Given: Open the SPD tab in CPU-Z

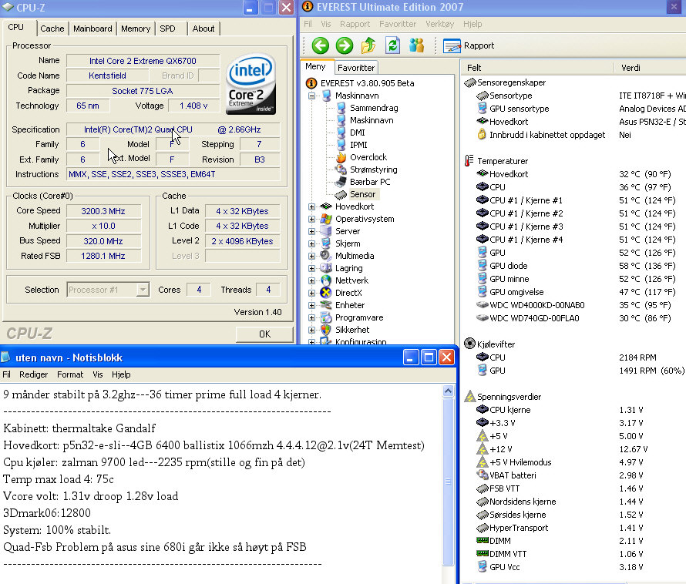Looking at the screenshot, I should click(x=167, y=29).
